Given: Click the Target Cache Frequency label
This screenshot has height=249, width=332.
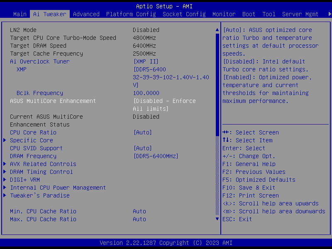Looking at the screenshot, I should [46, 54].
